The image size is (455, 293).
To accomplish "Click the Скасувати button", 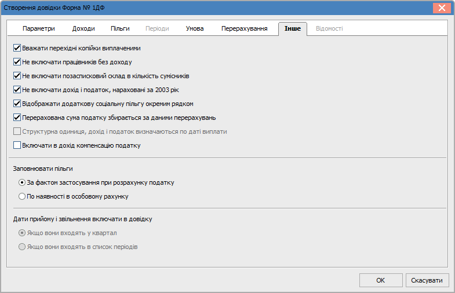I will (x=427, y=280).
